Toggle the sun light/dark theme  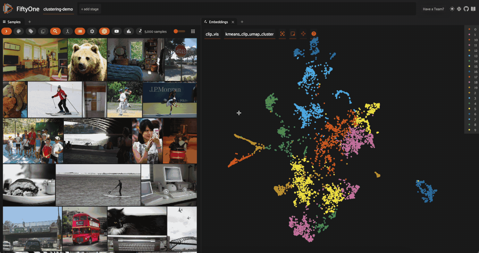452,9
